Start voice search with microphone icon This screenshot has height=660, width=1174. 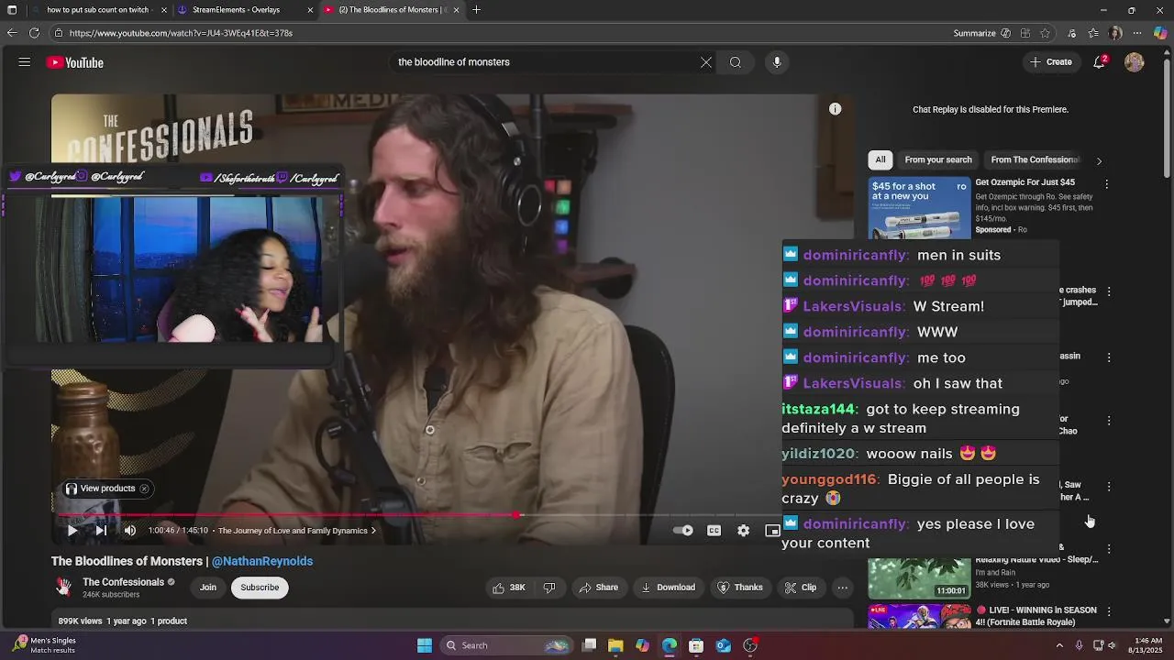pos(777,62)
